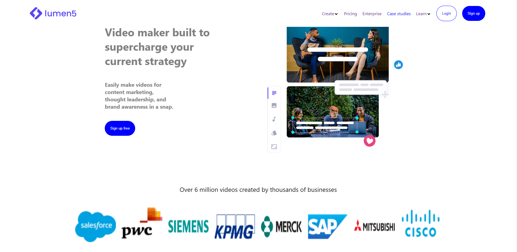The image size is (517, 252).
Task: Select the aspect ratio icon in the sidebar
Action: point(274,147)
